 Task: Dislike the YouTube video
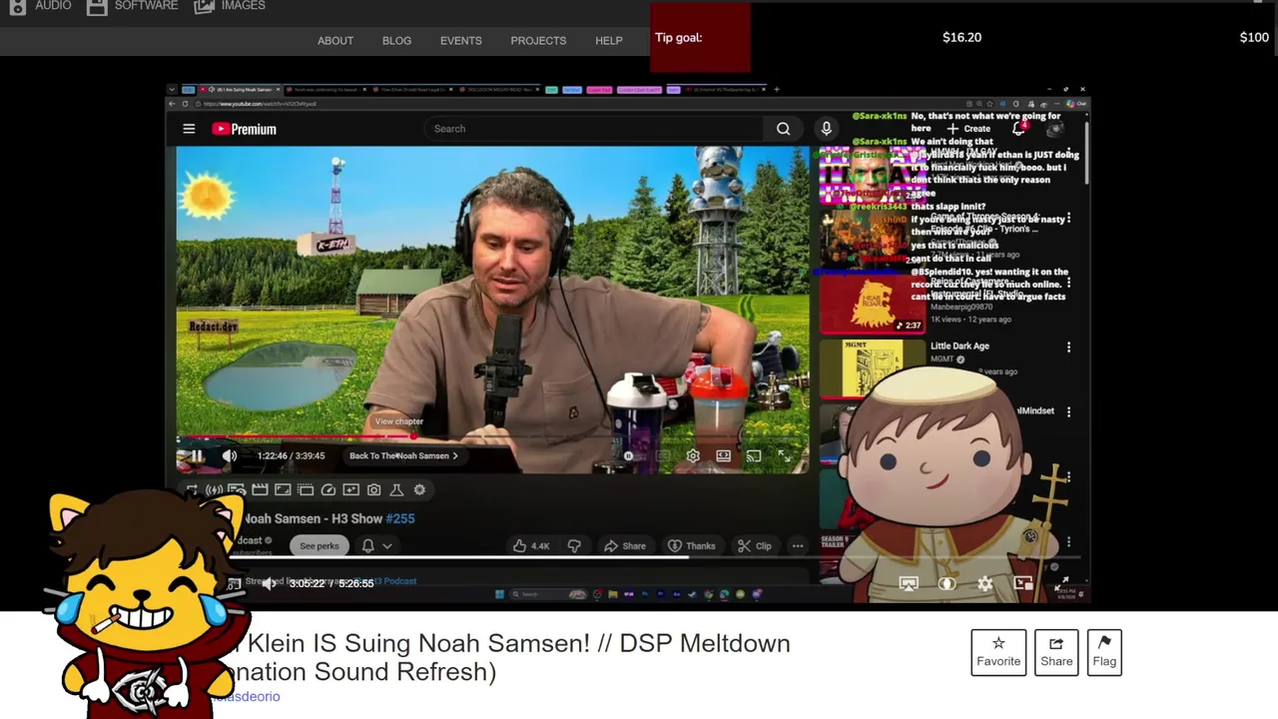[x=574, y=546]
